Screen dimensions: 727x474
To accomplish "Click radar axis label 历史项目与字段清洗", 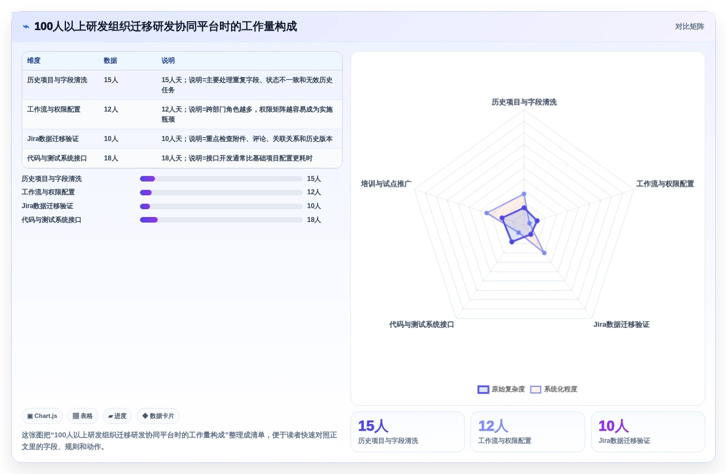I will pyautogui.click(x=524, y=102).
